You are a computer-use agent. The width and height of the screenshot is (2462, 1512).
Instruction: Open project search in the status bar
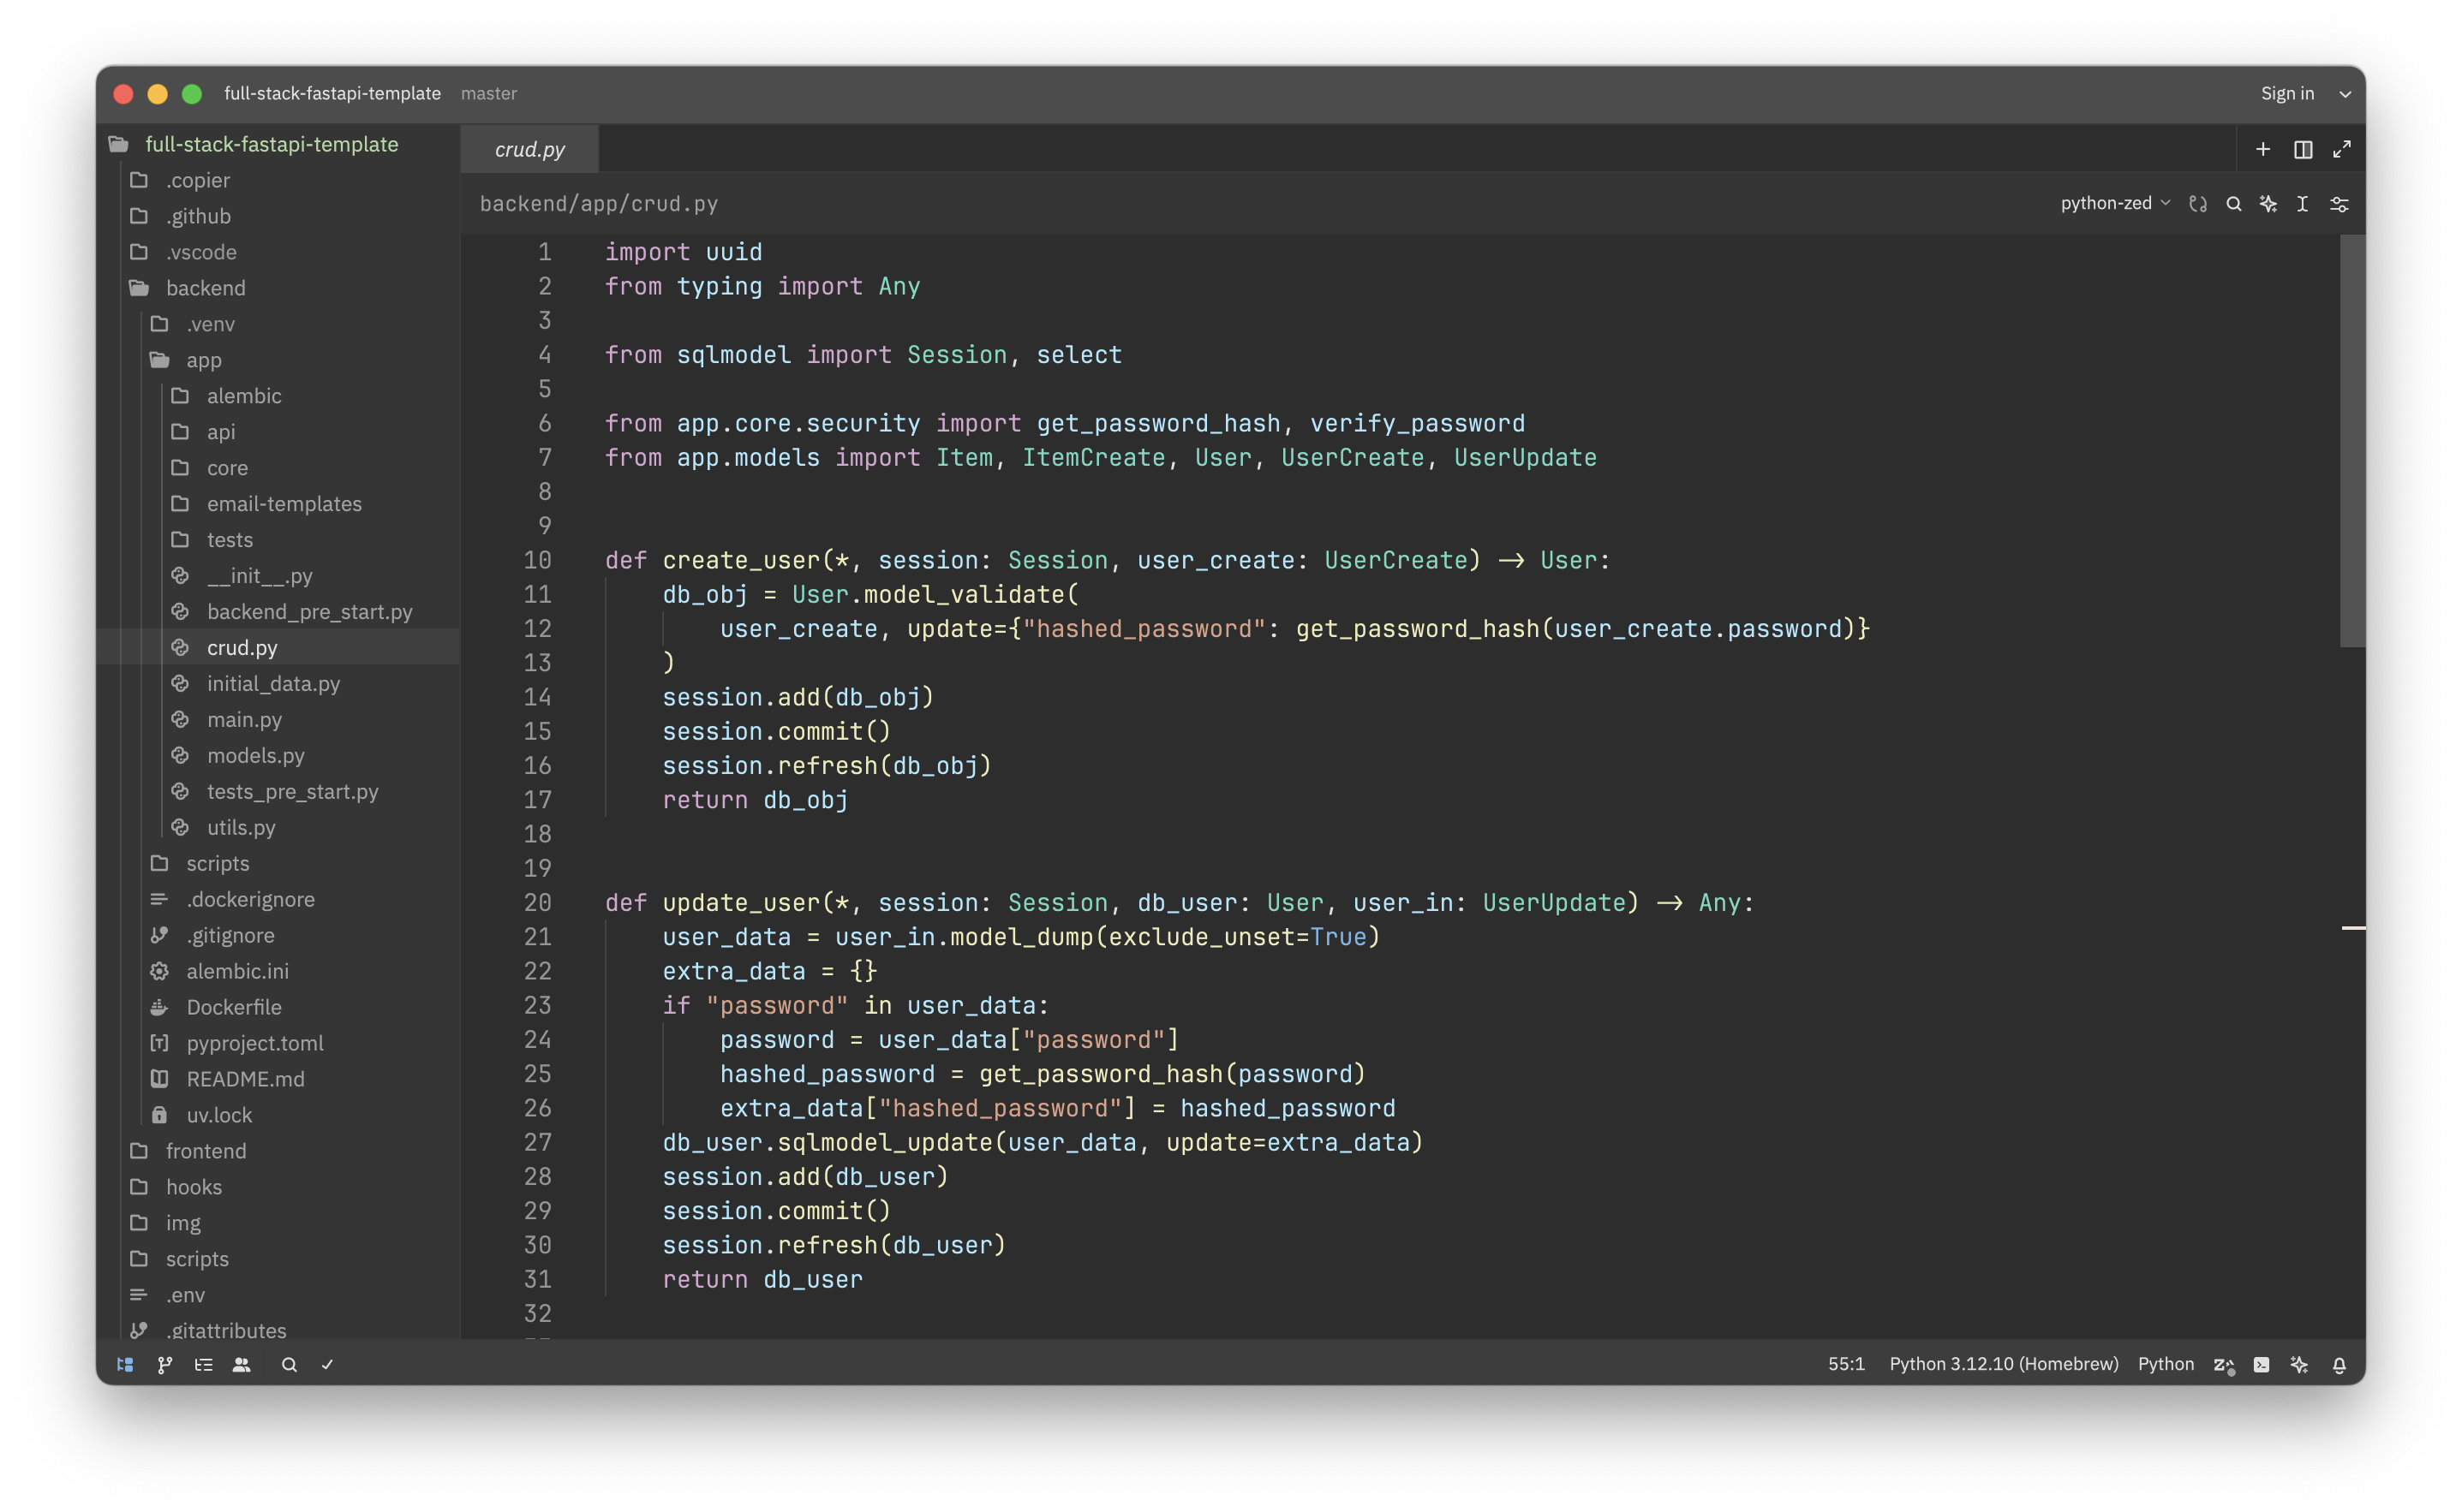[289, 1364]
